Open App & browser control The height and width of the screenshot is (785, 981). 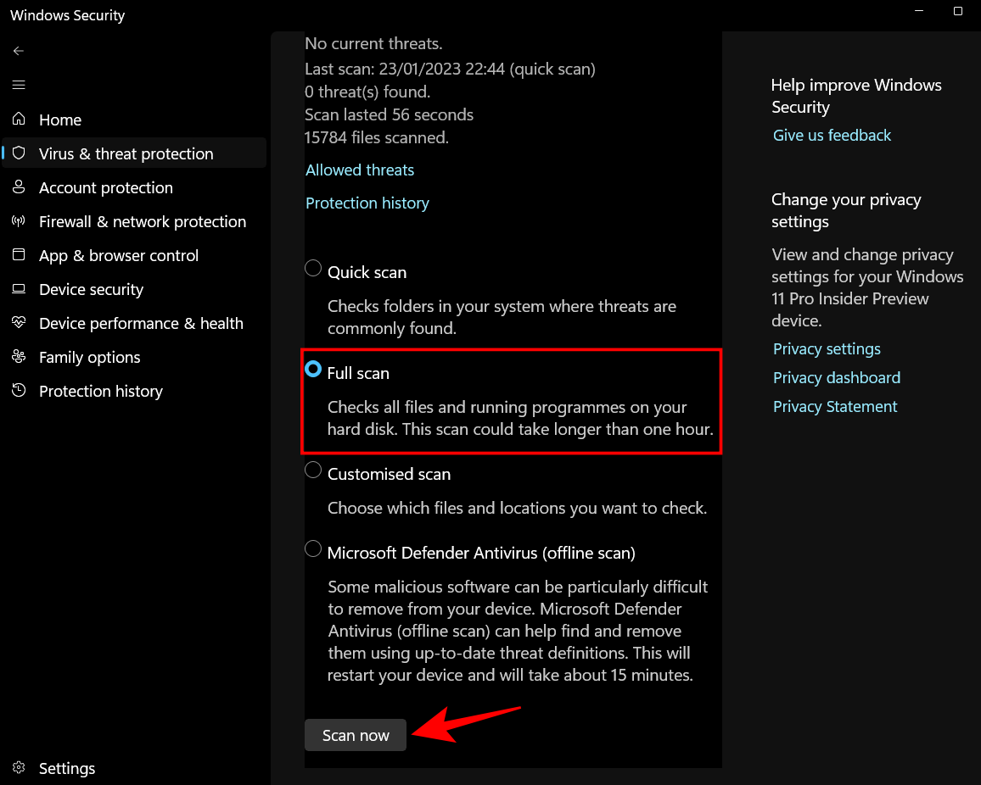119,255
